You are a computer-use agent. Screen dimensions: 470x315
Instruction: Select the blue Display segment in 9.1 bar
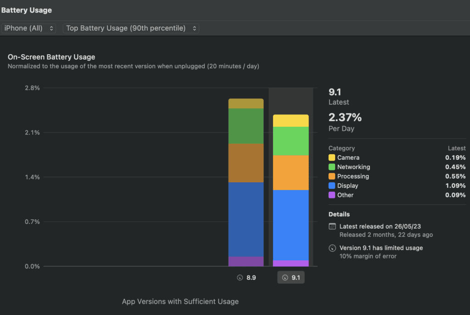point(291,225)
